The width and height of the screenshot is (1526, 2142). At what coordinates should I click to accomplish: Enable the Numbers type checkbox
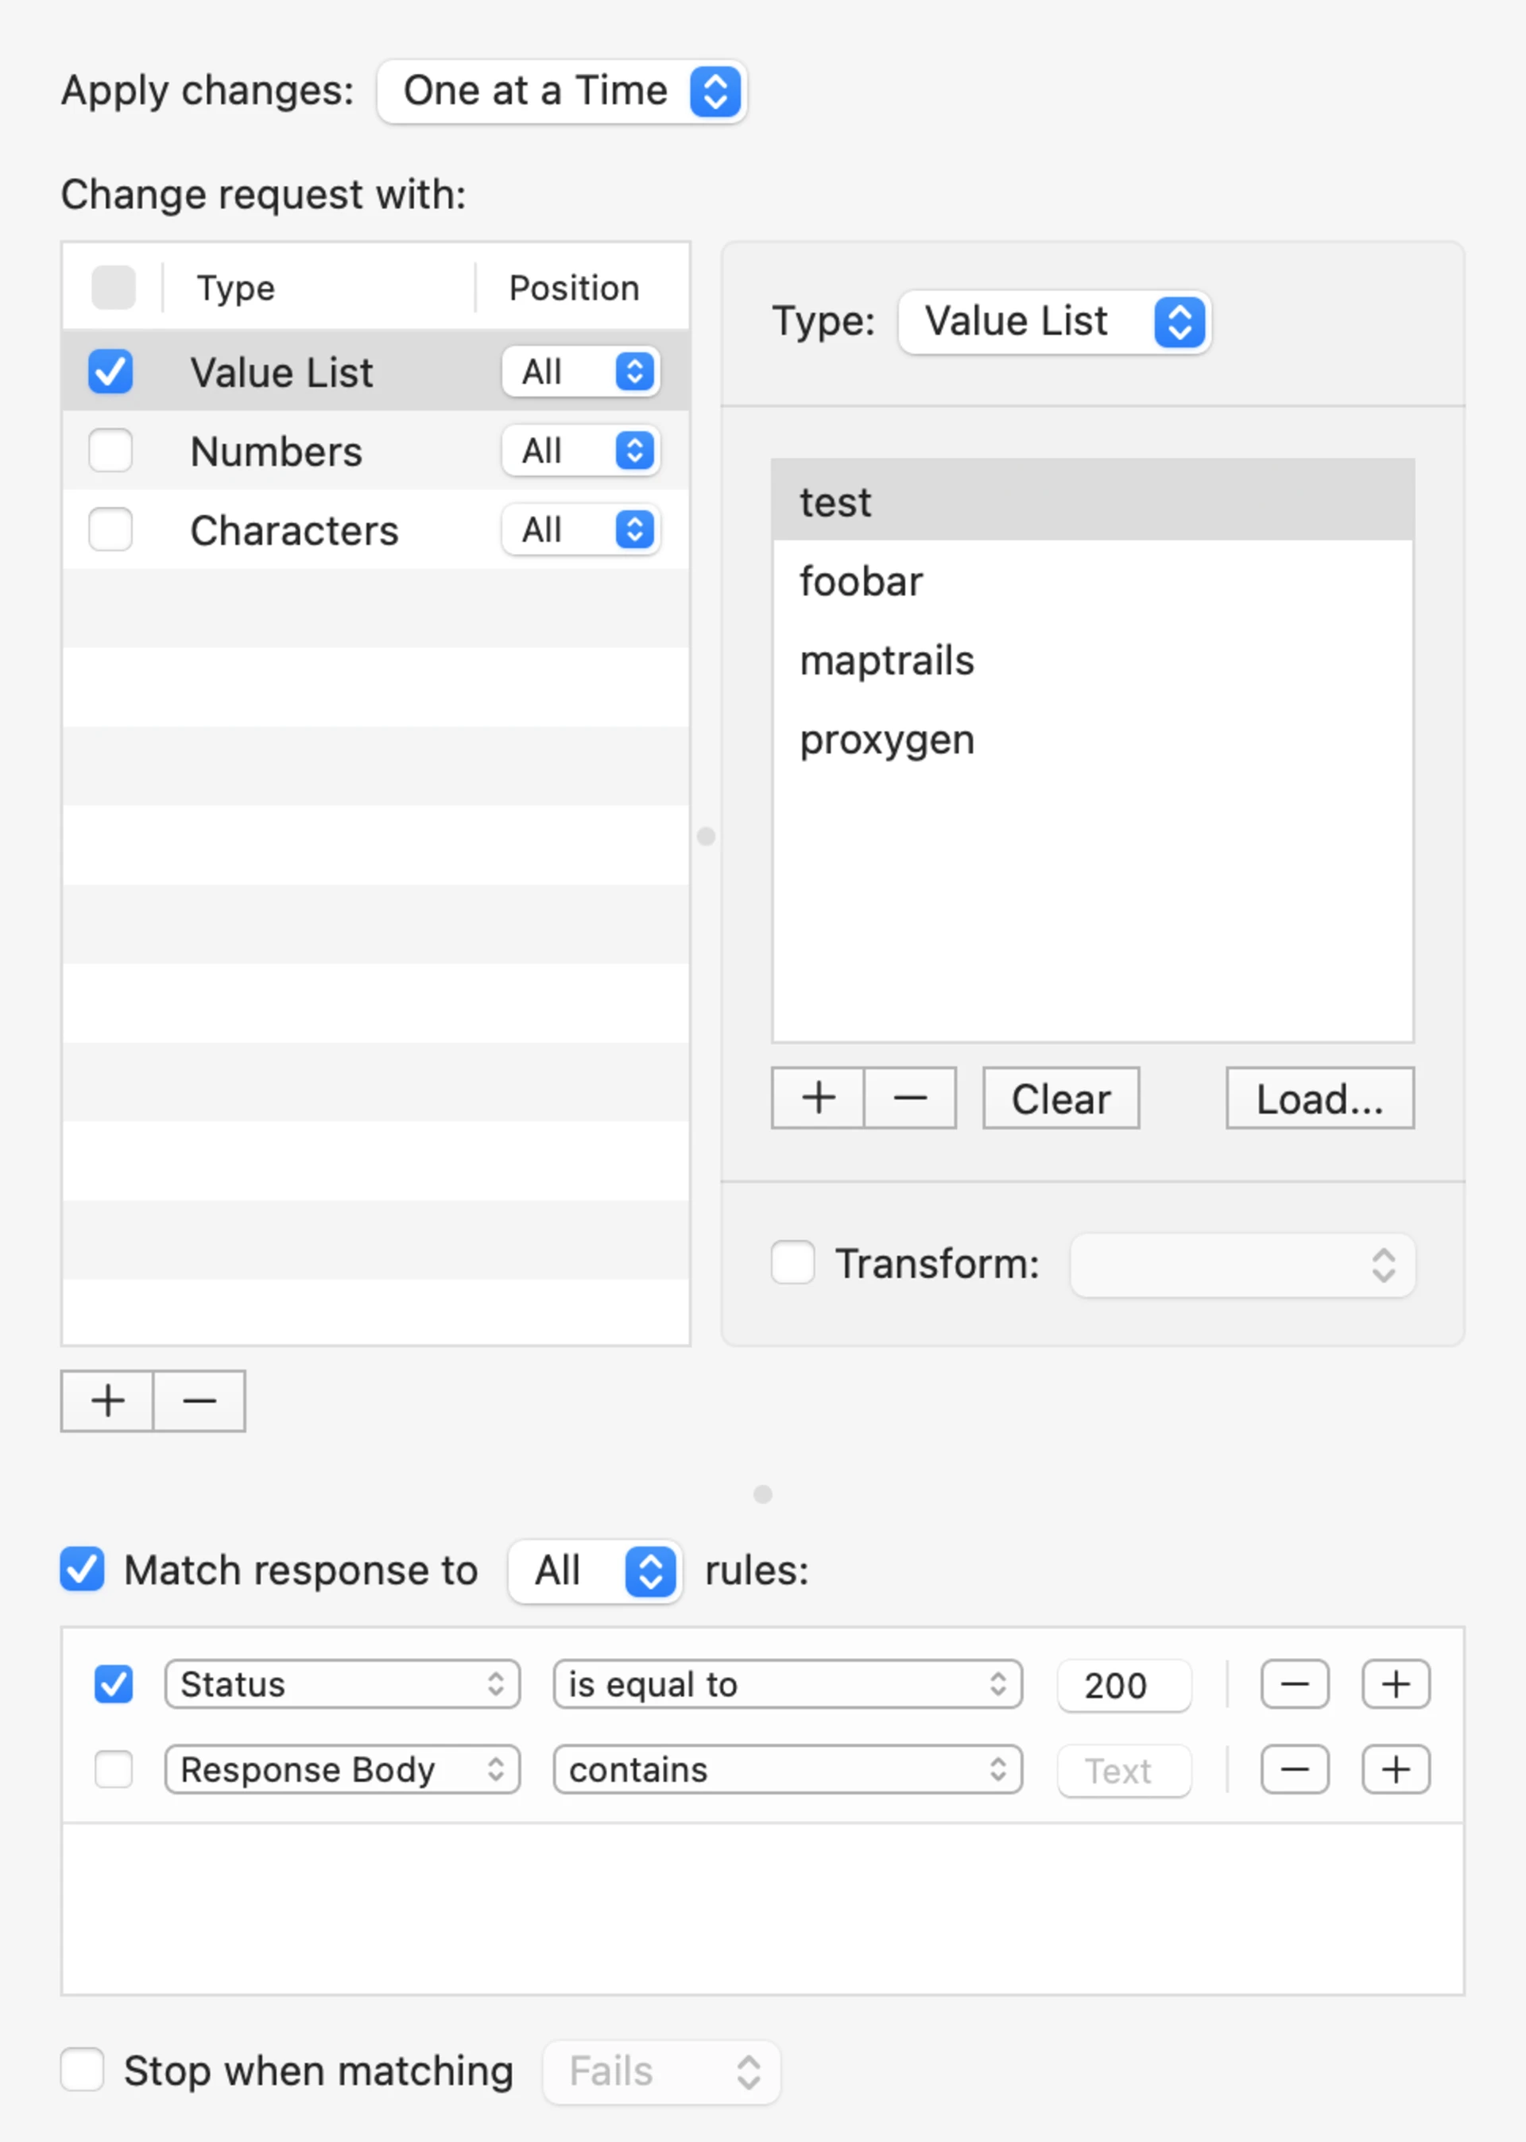(111, 451)
